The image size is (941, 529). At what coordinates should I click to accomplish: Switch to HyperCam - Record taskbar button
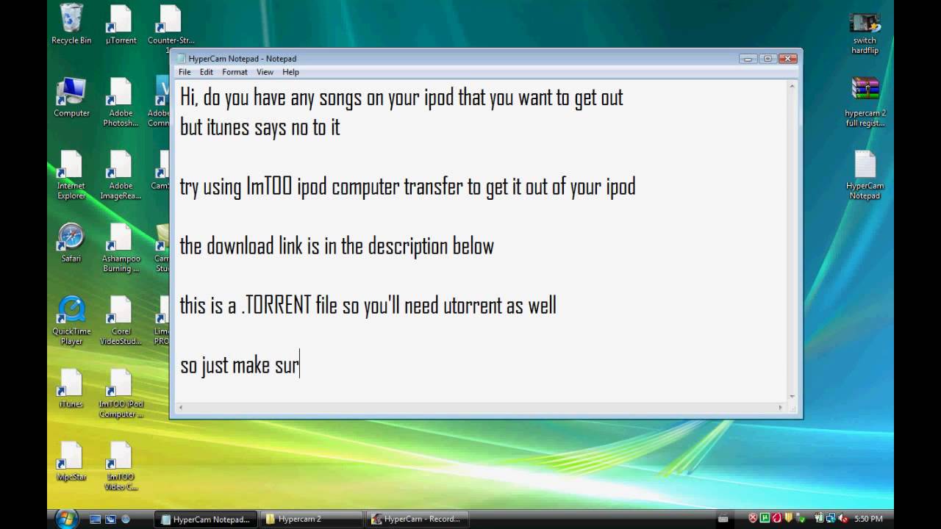click(x=418, y=519)
